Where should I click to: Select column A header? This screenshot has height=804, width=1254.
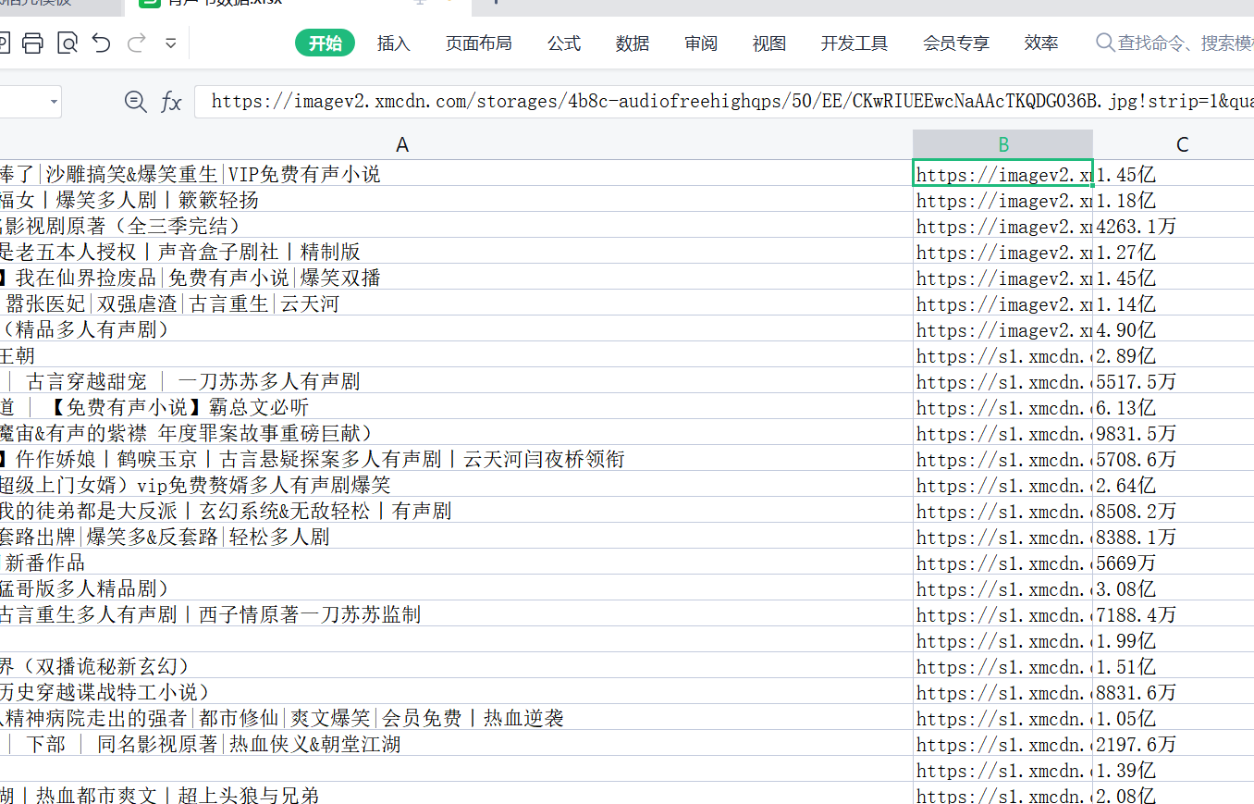401,144
